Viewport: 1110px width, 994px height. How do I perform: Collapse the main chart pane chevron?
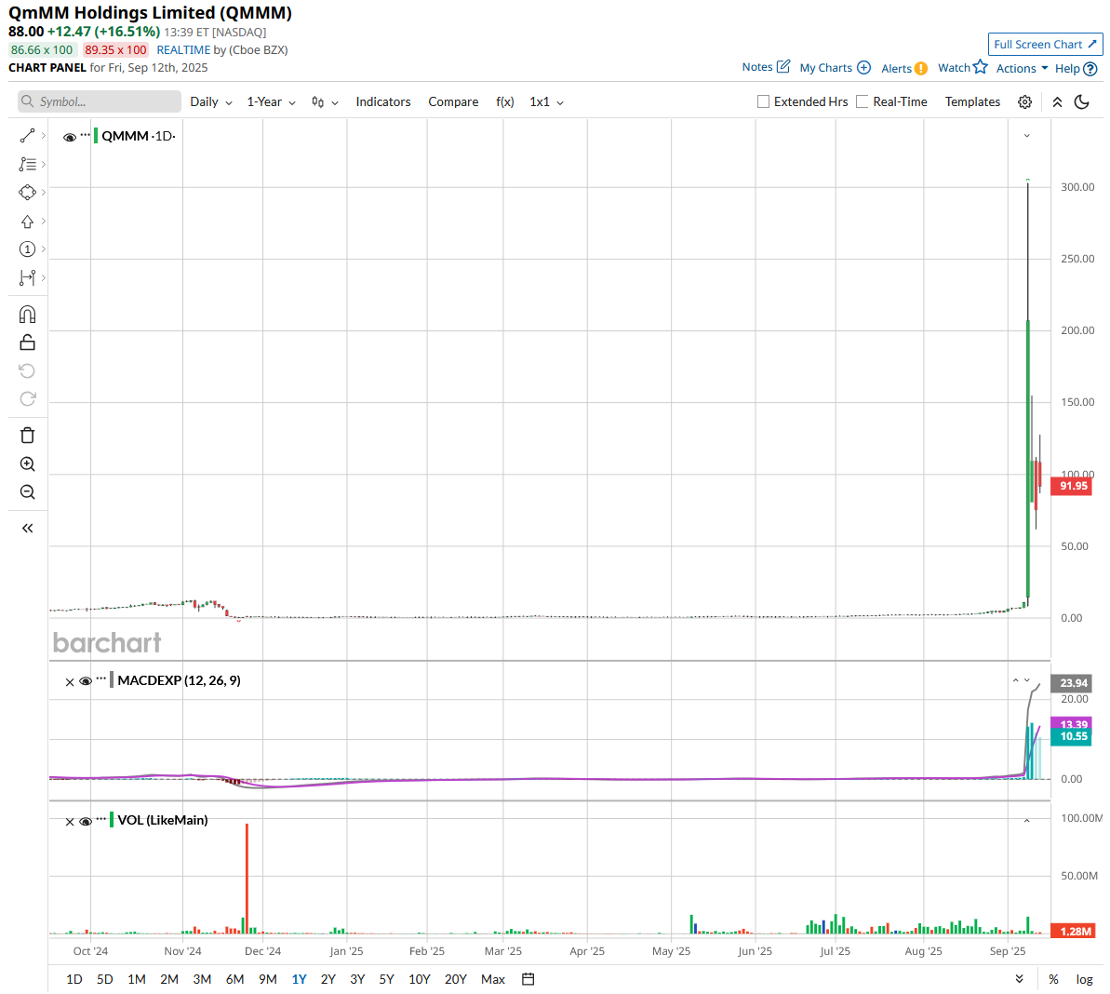pyautogui.click(x=1027, y=136)
